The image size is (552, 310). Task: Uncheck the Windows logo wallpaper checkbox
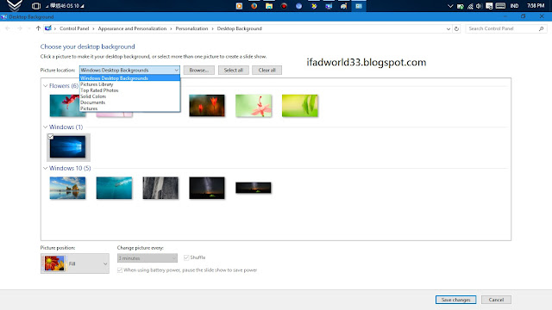pyautogui.click(x=50, y=136)
